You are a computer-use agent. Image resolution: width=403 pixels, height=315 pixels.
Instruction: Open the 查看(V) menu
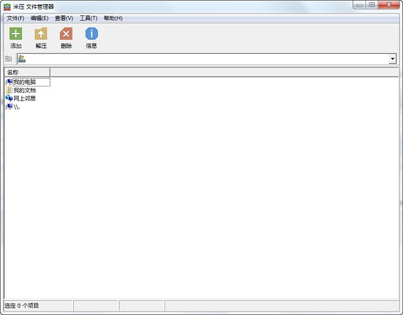tap(64, 18)
